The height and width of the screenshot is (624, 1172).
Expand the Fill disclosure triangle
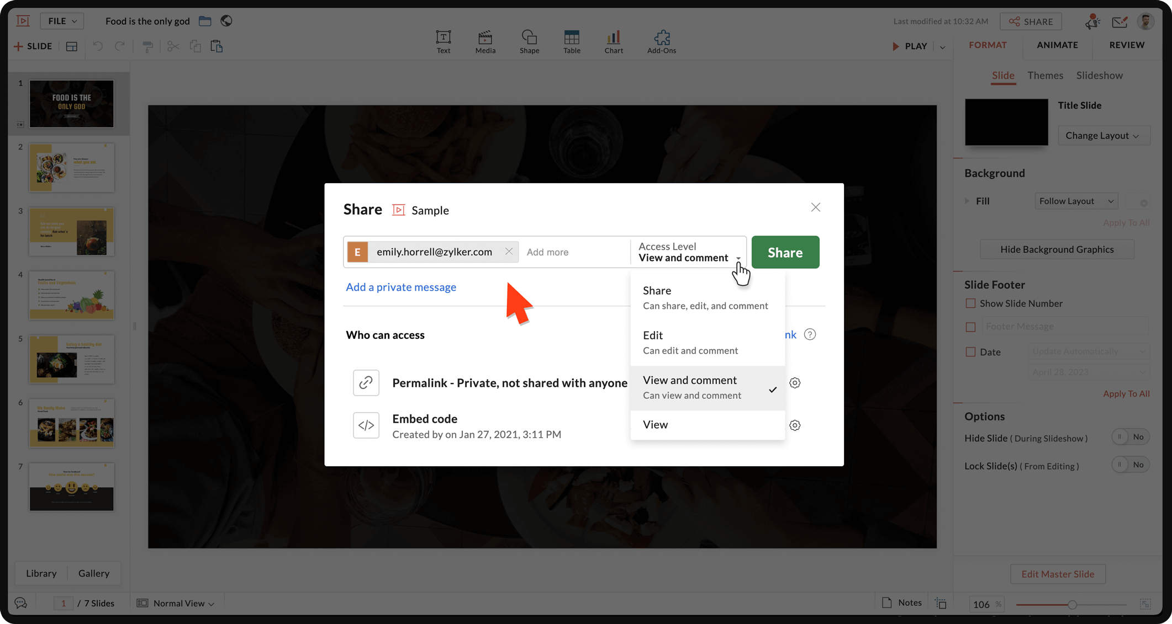pyautogui.click(x=967, y=201)
